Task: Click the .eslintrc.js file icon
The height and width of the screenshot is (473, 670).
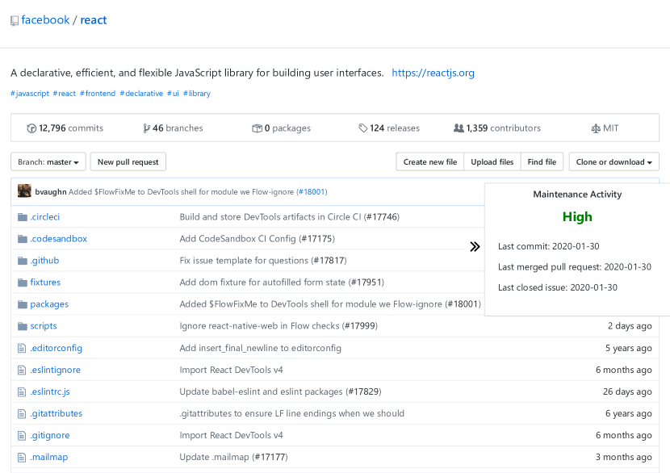Action: [22, 391]
